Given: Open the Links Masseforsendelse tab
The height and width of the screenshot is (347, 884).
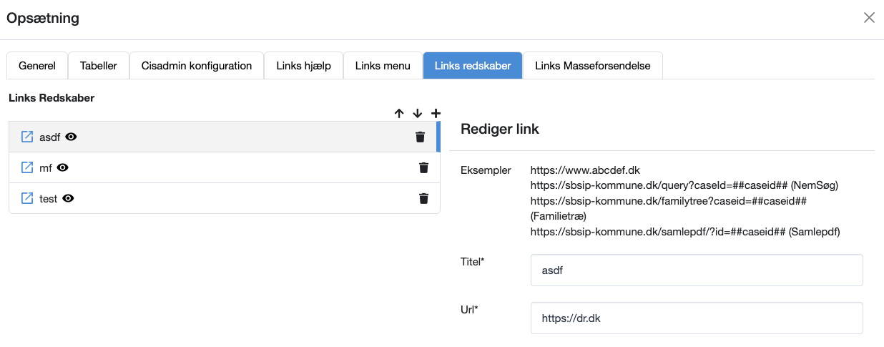Looking at the screenshot, I should click(592, 66).
